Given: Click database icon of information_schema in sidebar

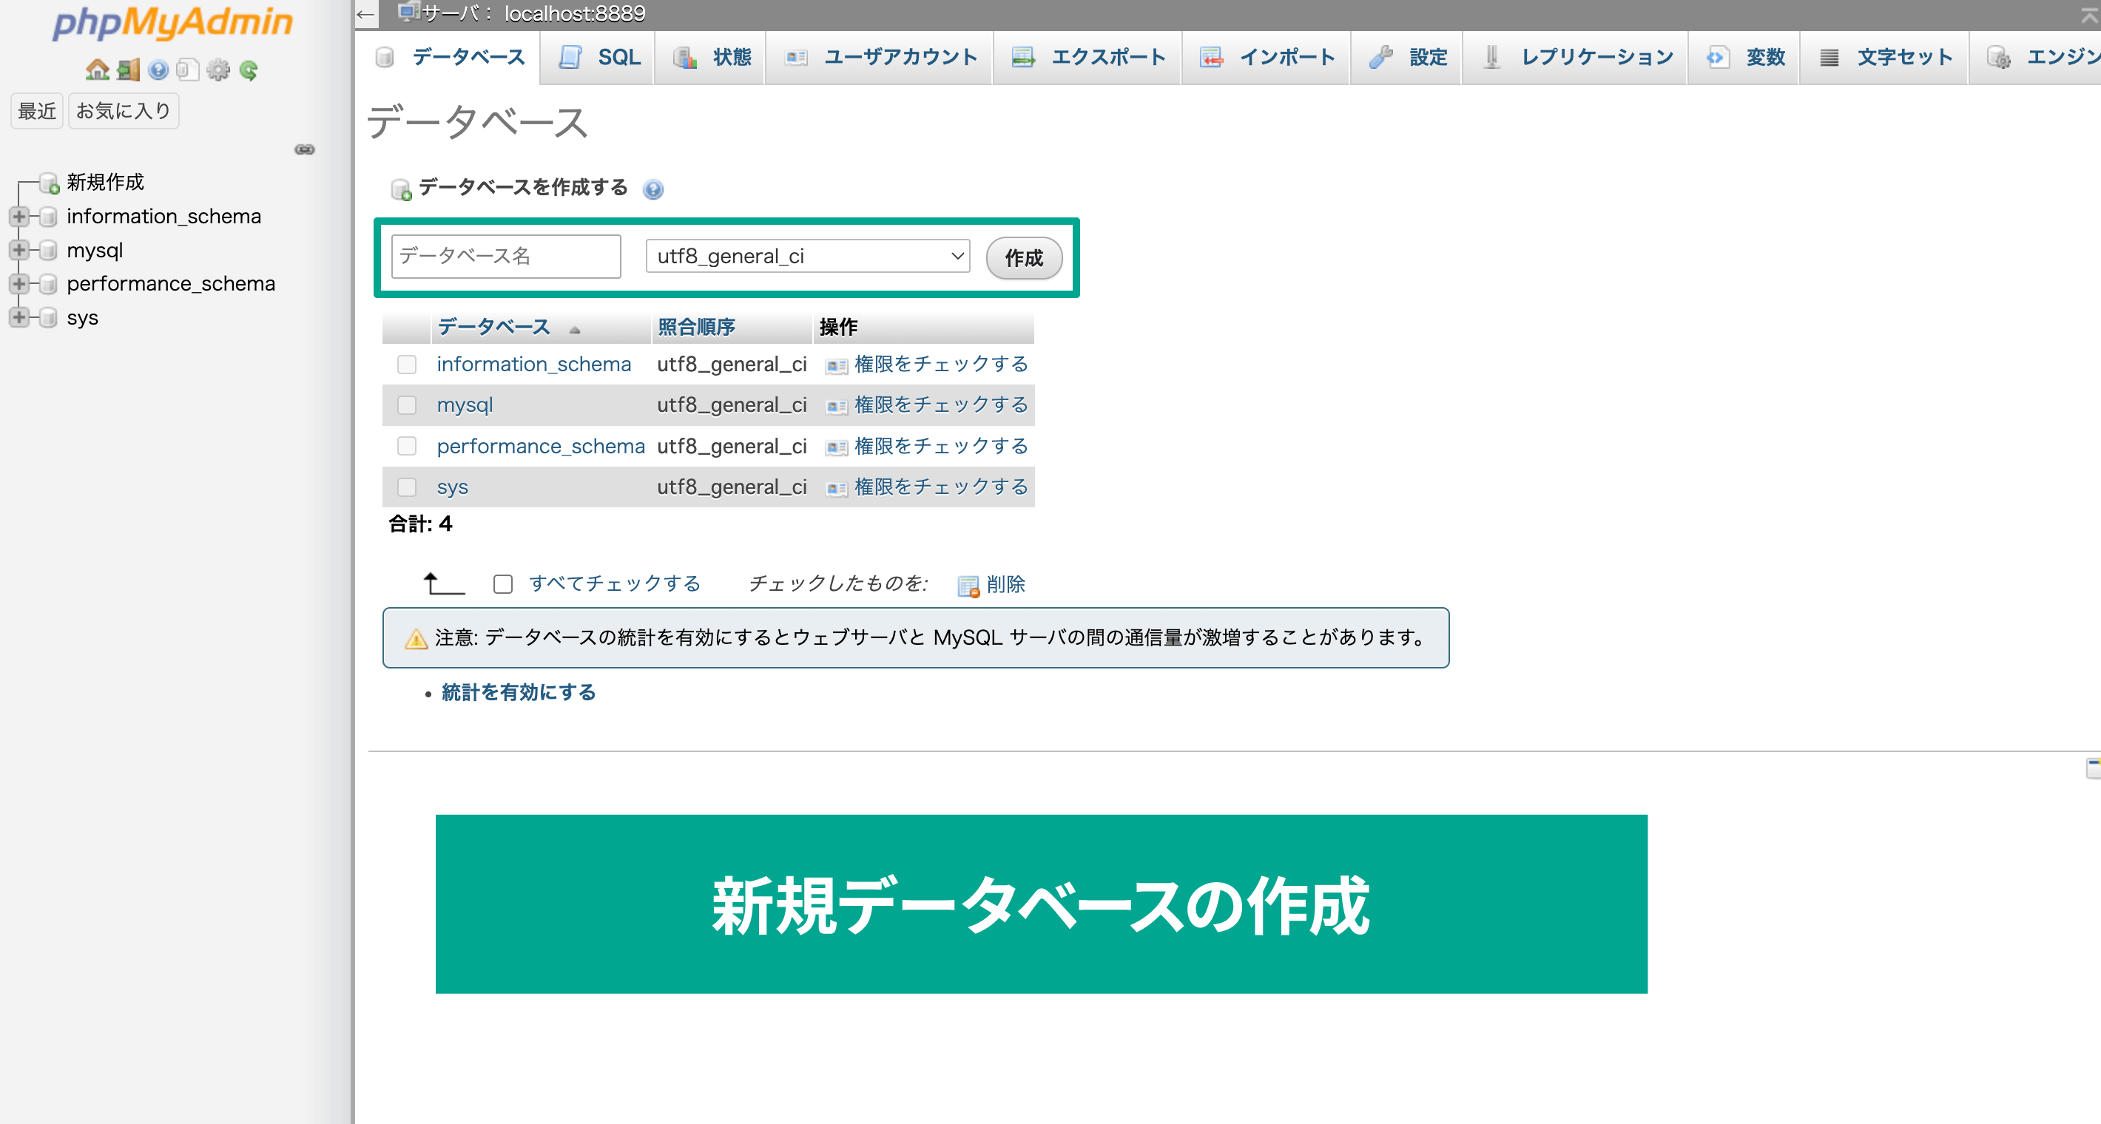Looking at the screenshot, I should pyautogui.click(x=48, y=216).
